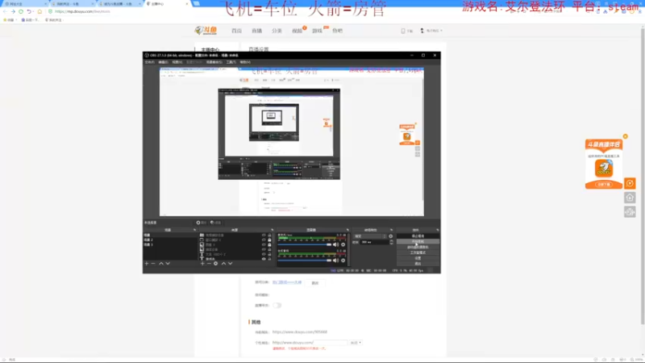Open OBS 工具(T) menu
Image resolution: width=645 pixels, height=363 pixels.
pos(231,62)
